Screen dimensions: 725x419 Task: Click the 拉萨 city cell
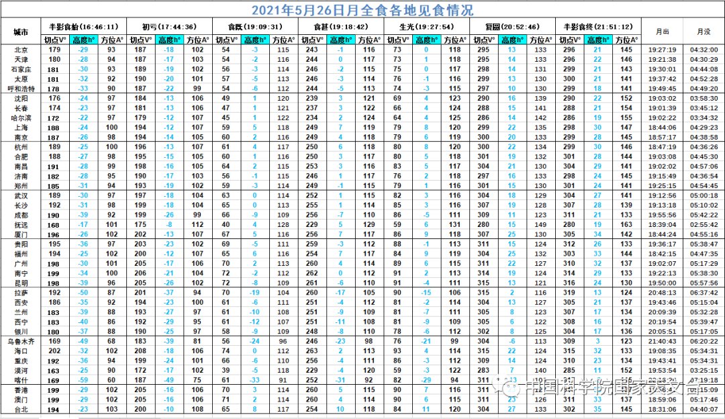pos(21,293)
